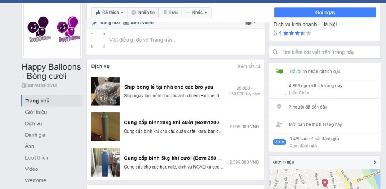Click the invite friends person icon
Screen dimensions: 386x189
tap(279, 124)
